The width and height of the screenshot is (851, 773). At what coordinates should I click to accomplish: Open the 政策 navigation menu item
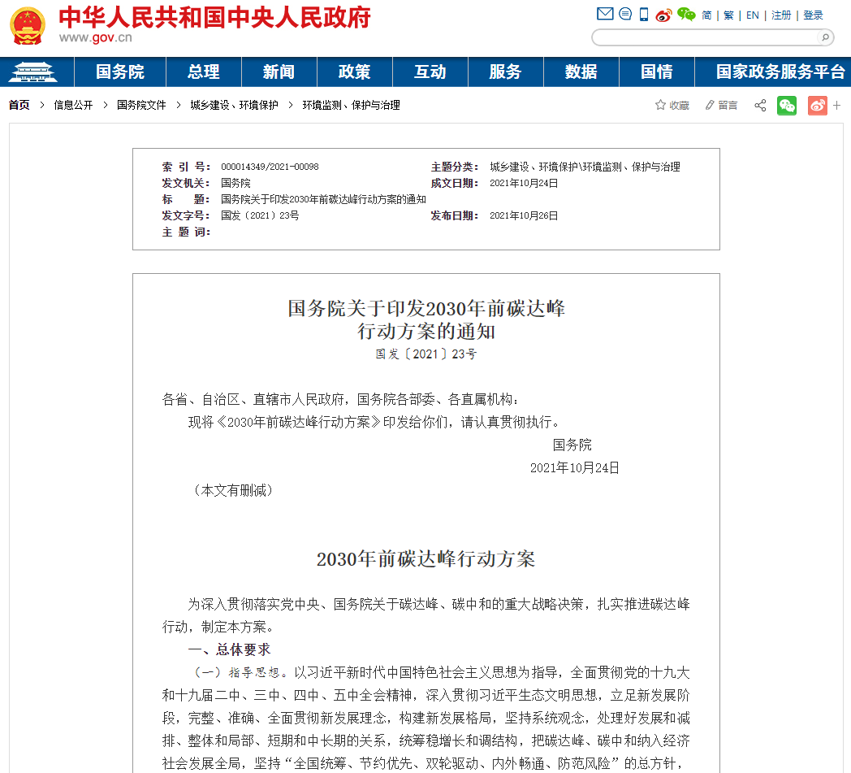tap(354, 72)
